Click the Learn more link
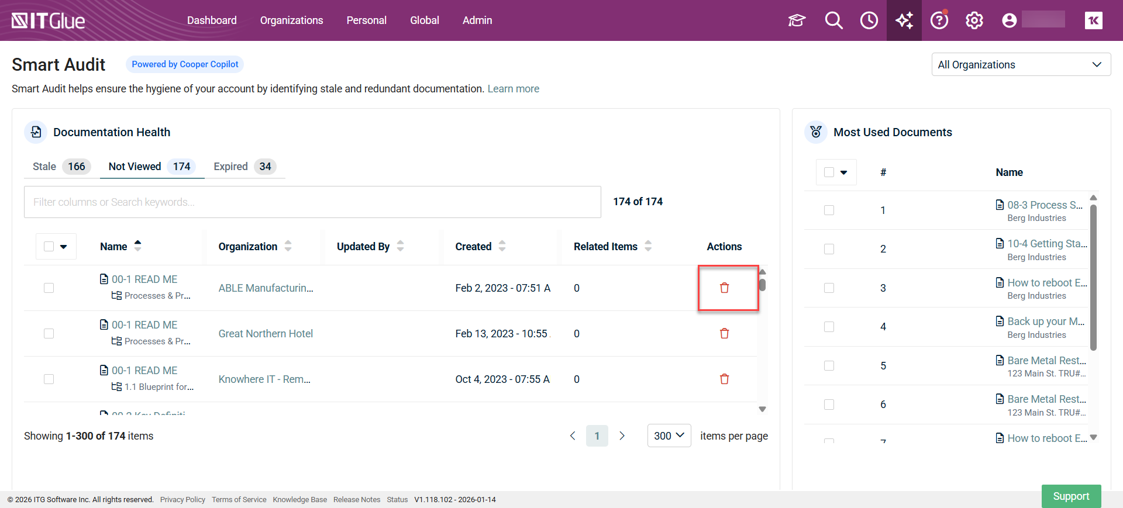The image size is (1123, 508). click(x=513, y=89)
